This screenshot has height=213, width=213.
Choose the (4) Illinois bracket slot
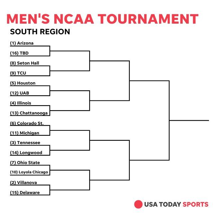click(21, 103)
